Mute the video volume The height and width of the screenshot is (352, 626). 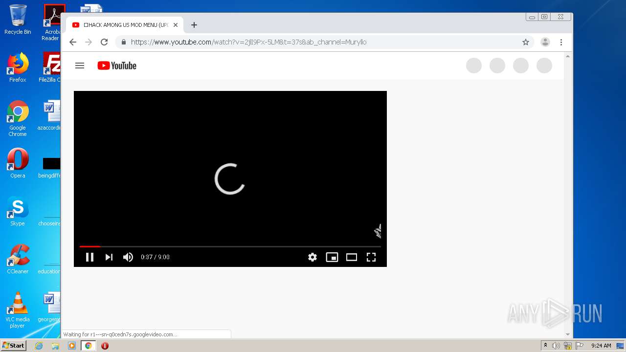tap(128, 257)
